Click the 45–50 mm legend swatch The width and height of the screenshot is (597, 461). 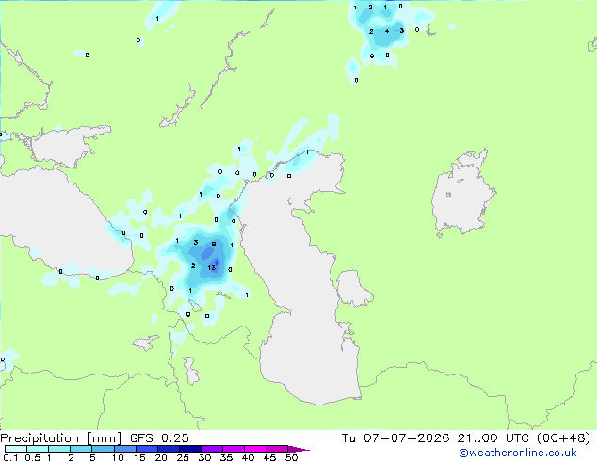(277, 449)
